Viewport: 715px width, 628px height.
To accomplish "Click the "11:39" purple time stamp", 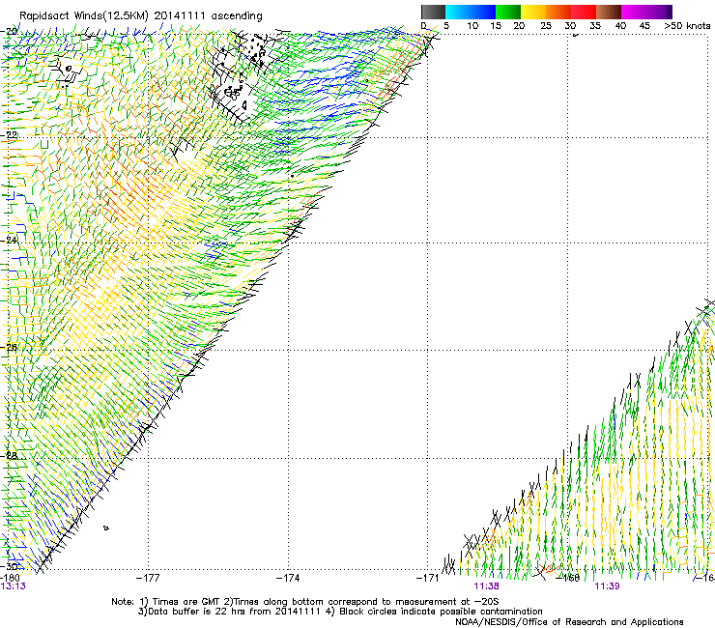I will (607, 586).
